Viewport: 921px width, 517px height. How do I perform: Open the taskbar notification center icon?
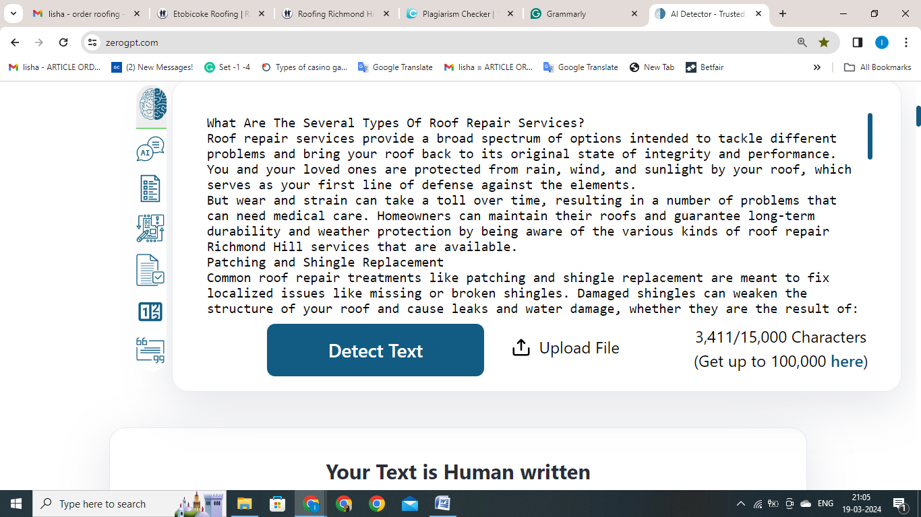(899, 504)
